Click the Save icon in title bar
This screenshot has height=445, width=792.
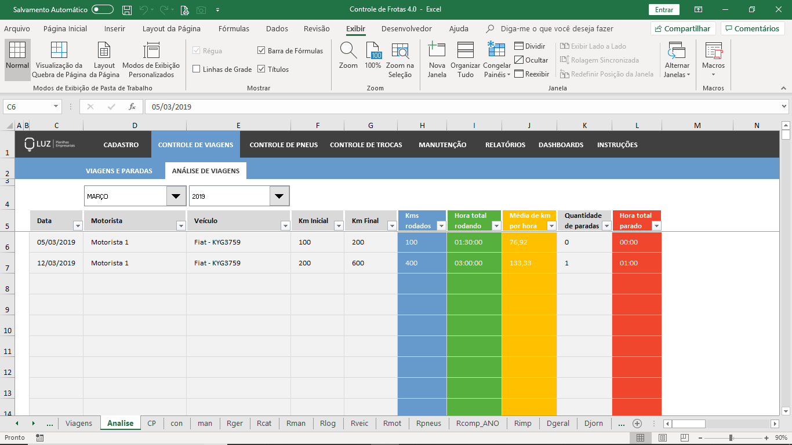point(127,10)
